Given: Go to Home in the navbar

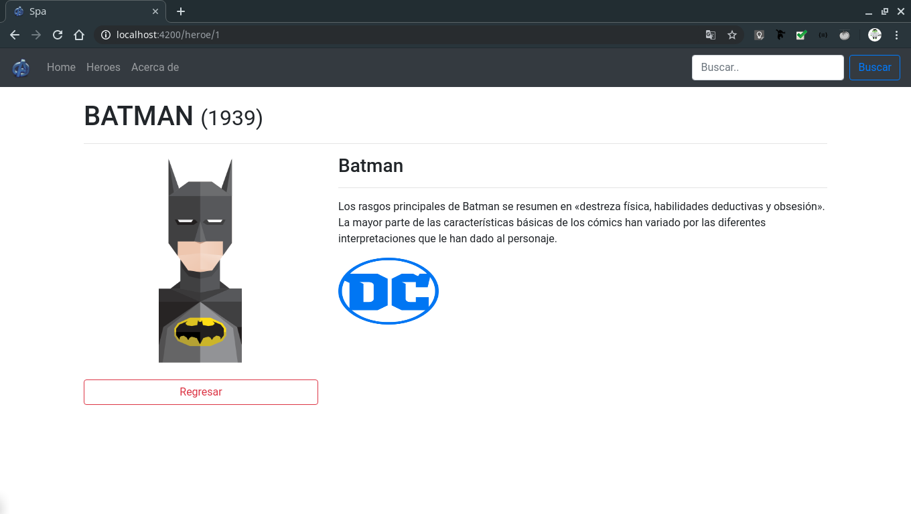Looking at the screenshot, I should click(61, 67).
